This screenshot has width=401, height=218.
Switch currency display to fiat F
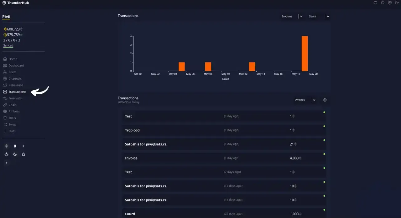coord(23,146)
